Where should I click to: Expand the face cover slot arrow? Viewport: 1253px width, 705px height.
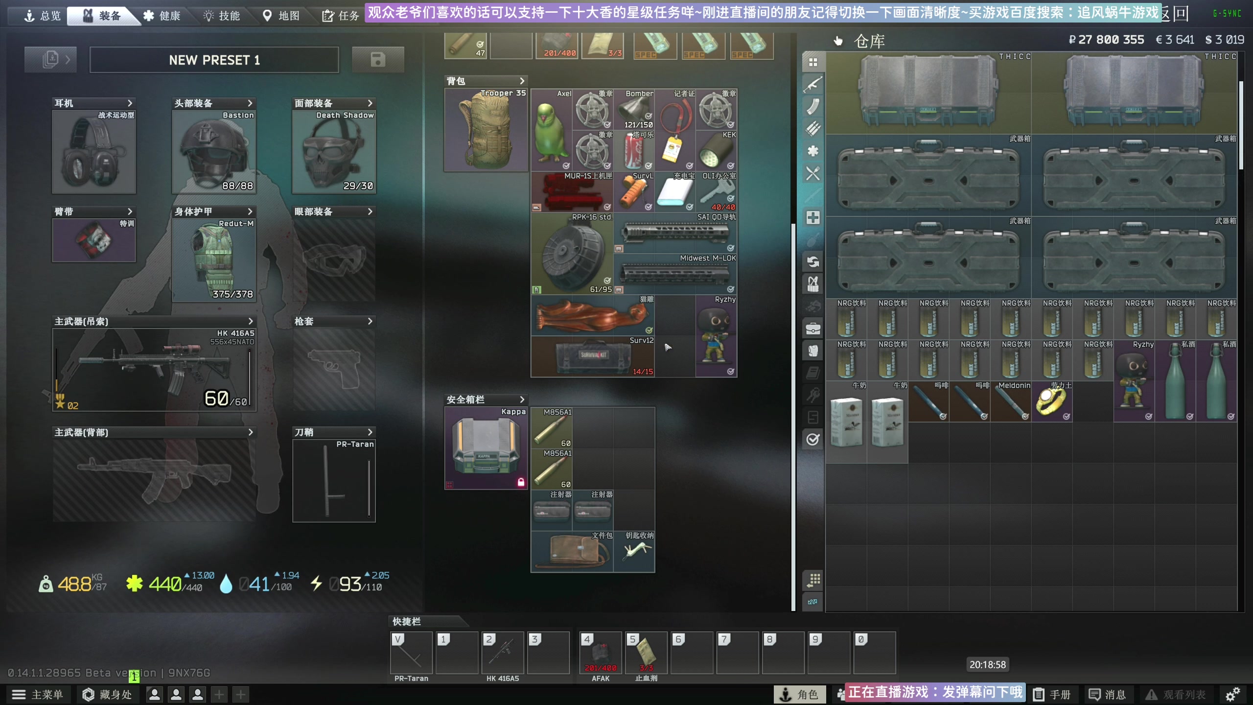(x=370, y=103)
